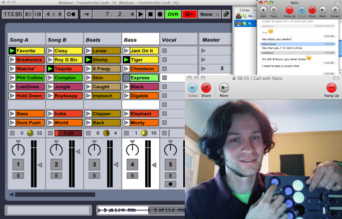Select the Song B track header
This screenshot has width=342, height=219.
[x=65, y=39]
